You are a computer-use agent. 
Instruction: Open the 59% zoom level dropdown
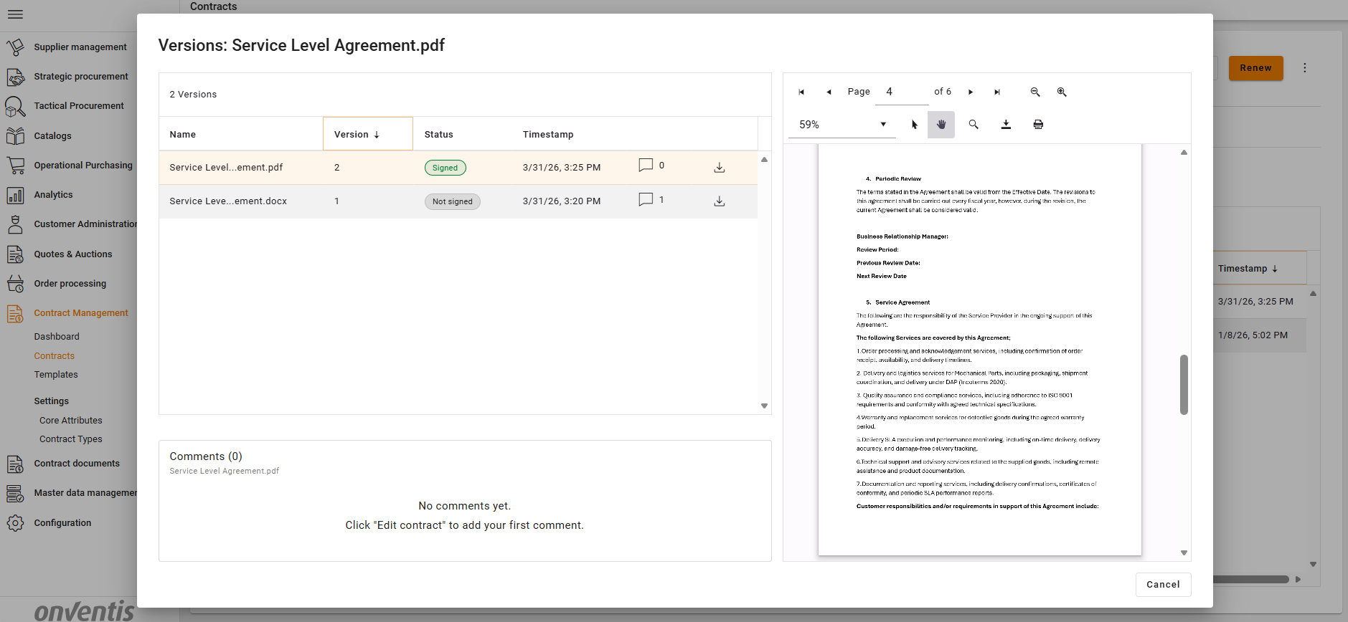842,125
